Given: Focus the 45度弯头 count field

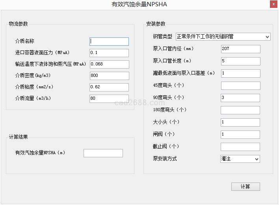Looking at the screenshot, I should [240, 86].
